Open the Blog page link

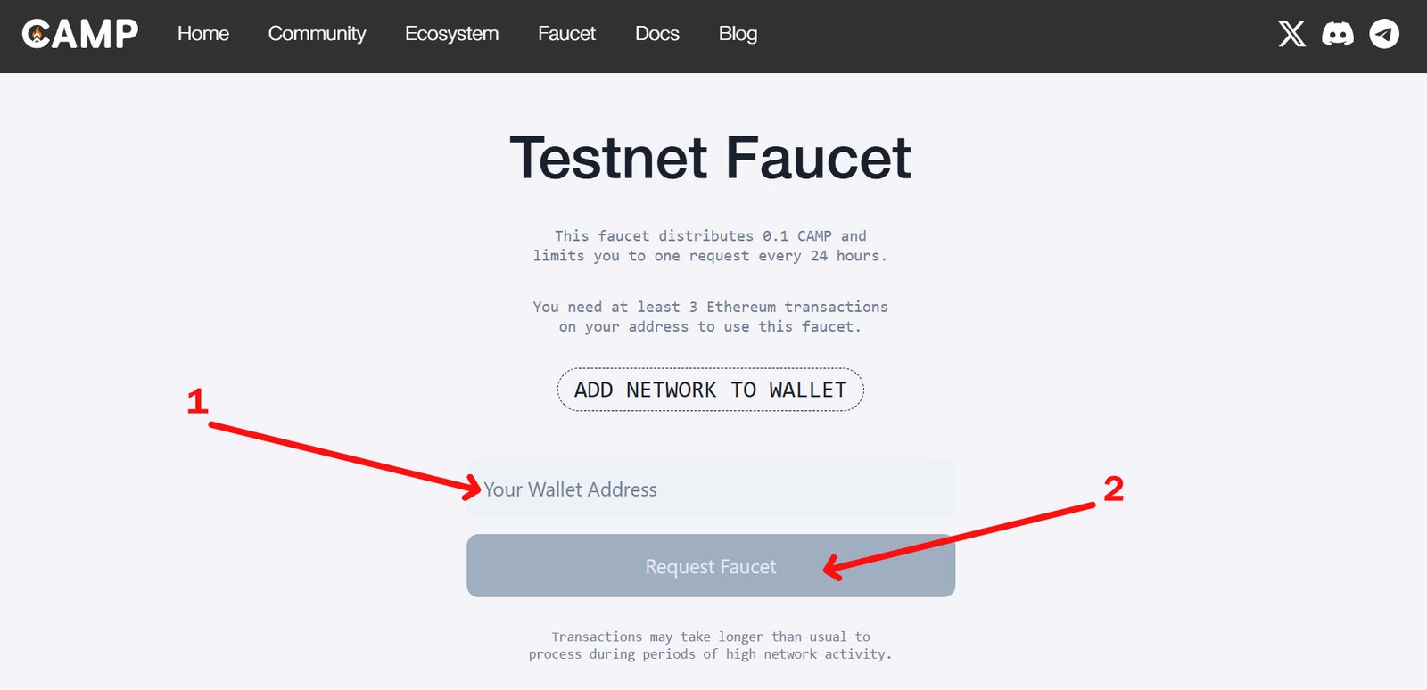(738, 34)
